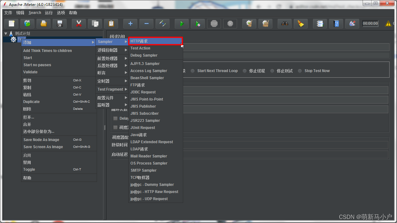Clear all results with double broom-gear icon
The height and width of the screenshot is (223, 397).
click(x=265, y=24)
